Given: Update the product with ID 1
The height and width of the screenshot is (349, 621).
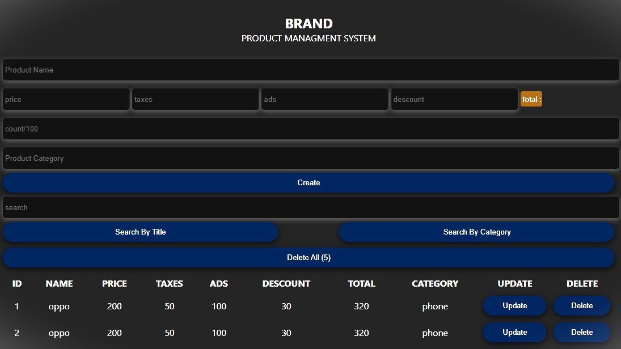Looking at the screenshot, I should pyautogui.click(x=514, y=306).
